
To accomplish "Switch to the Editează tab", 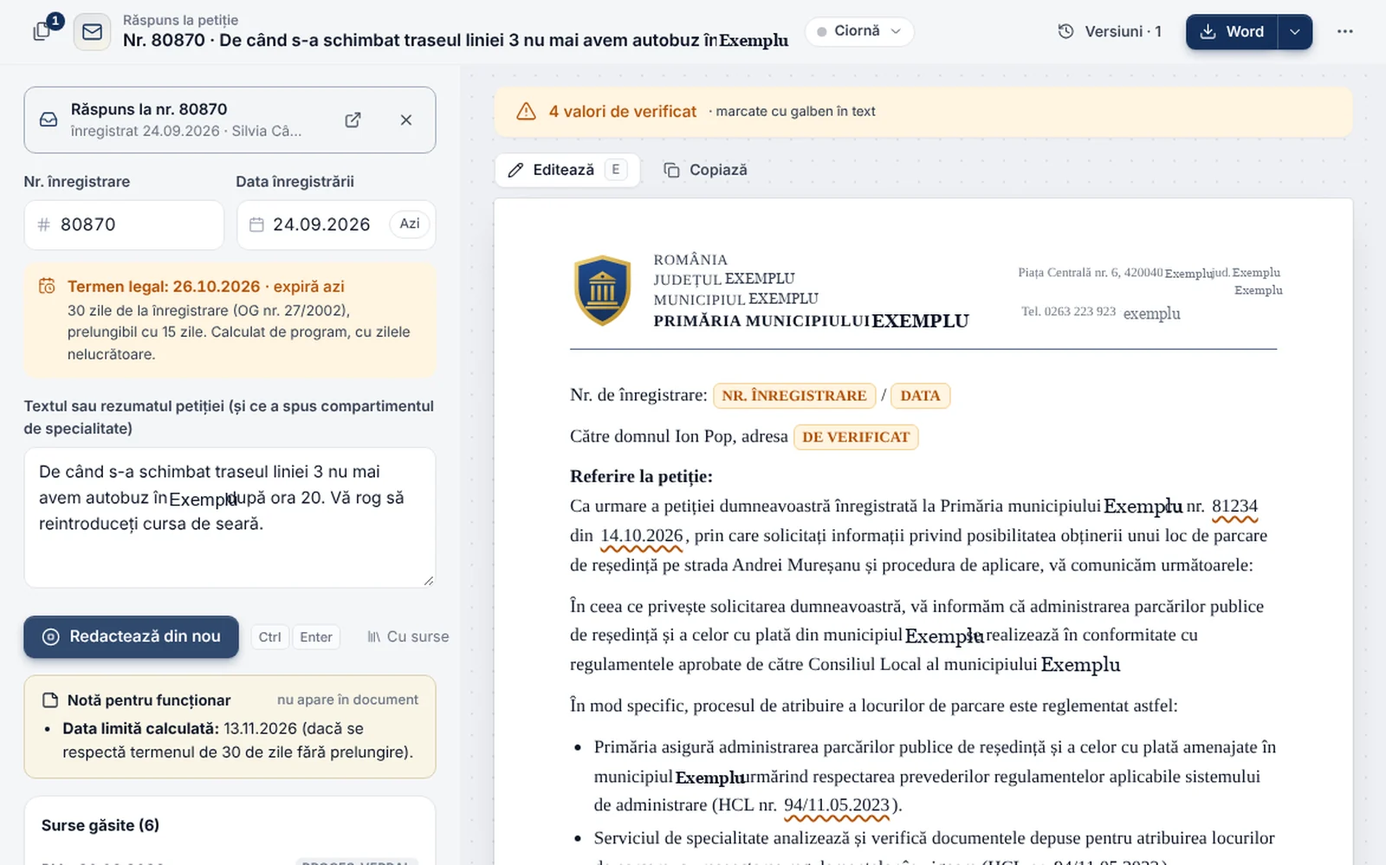I will point(567,170).
